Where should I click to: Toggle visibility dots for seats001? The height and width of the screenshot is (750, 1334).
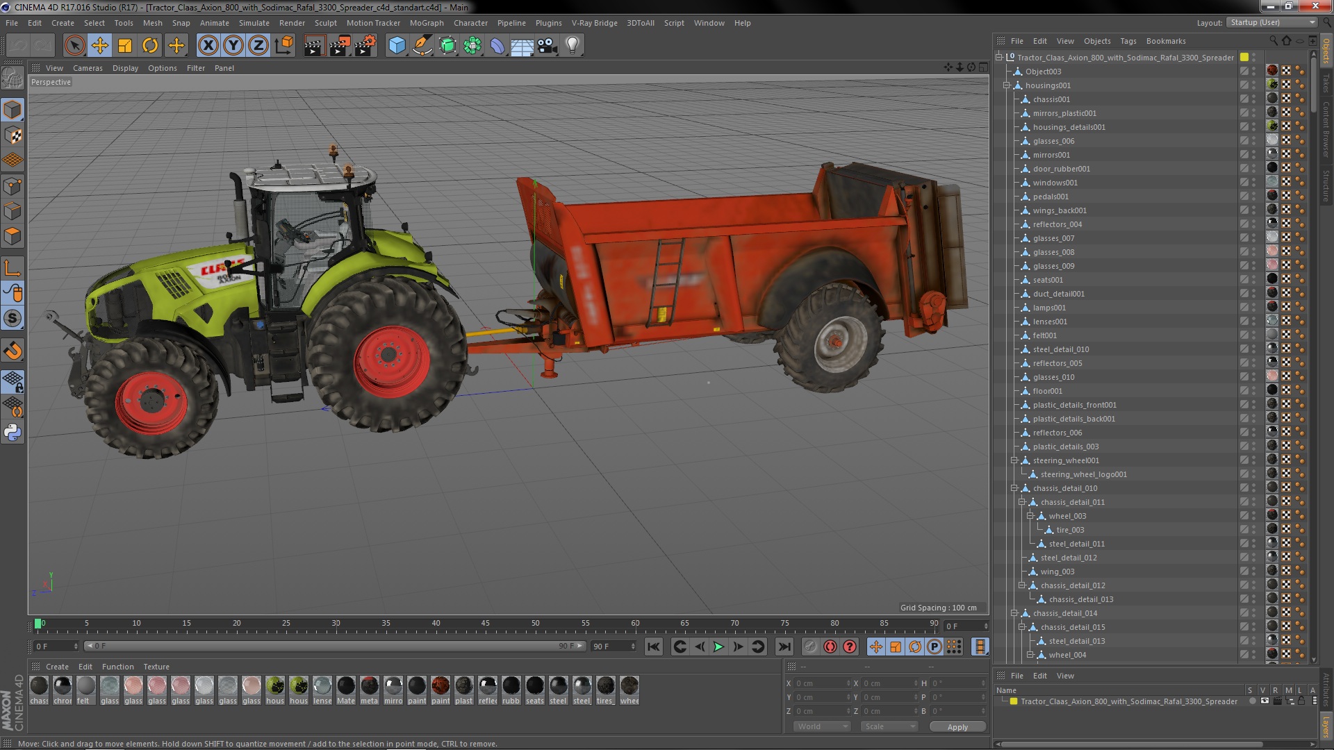click(1254, 280)
